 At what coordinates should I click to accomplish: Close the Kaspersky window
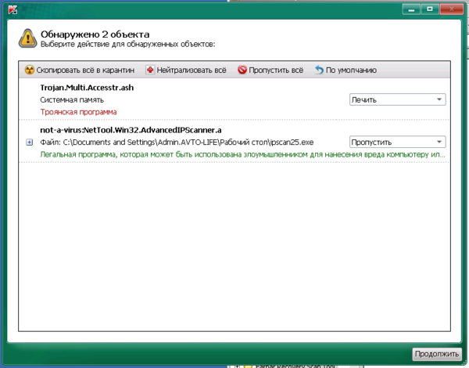click(451, 9)
